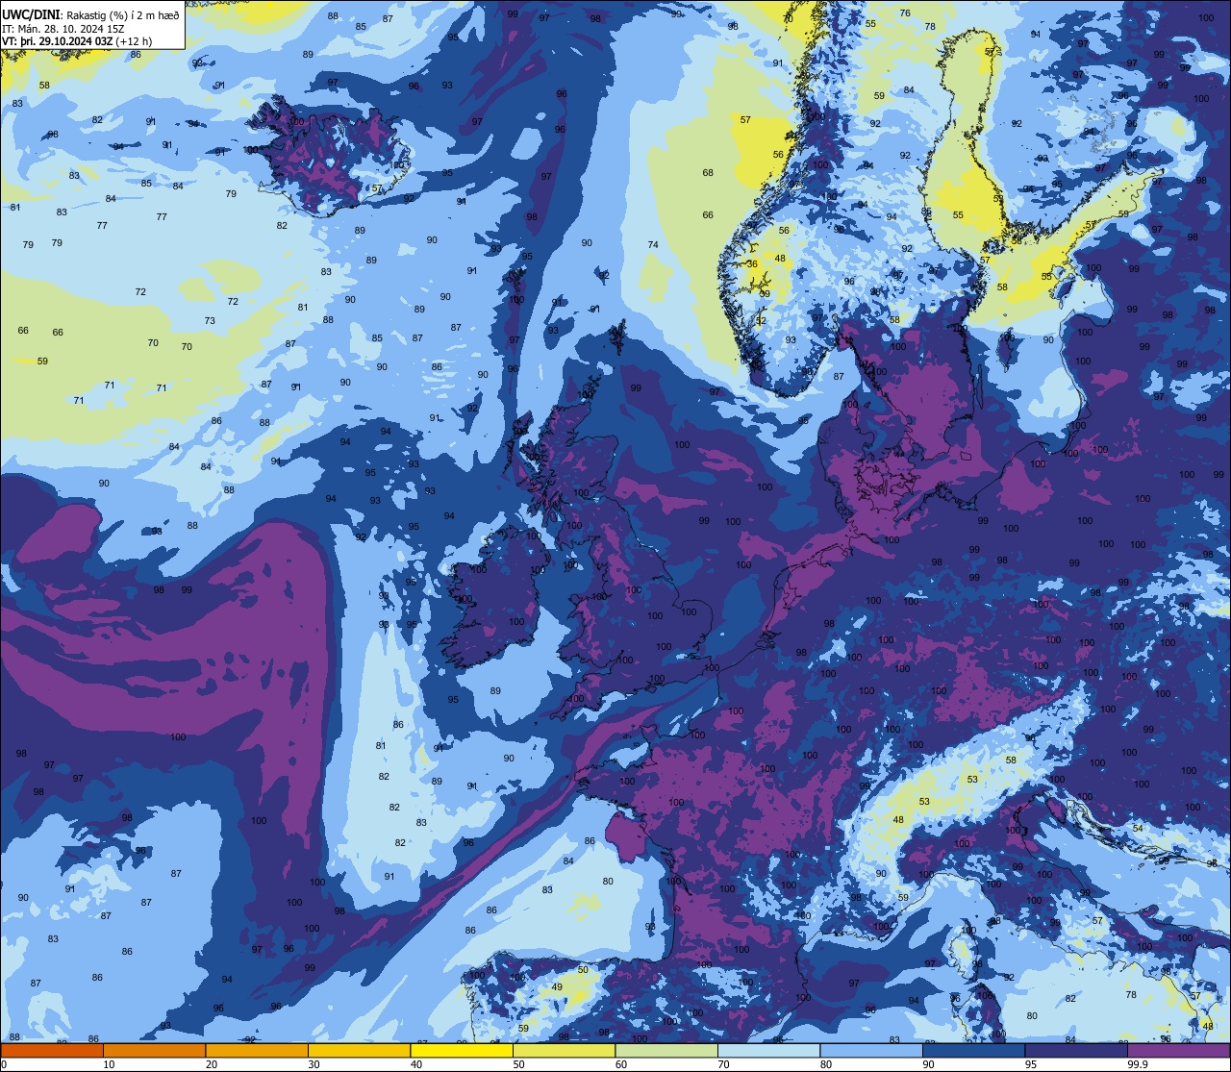Click the 10–20 orange legend swatch
The width and height of the screenshot is (1231, 1072).
(154, 1050)
